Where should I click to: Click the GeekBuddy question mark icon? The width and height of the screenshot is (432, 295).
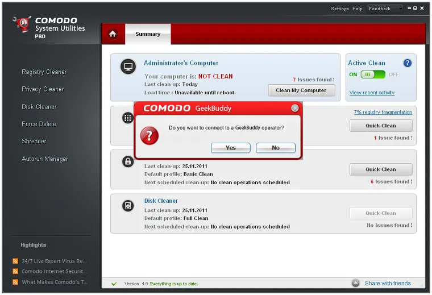(x=149, y=135)
